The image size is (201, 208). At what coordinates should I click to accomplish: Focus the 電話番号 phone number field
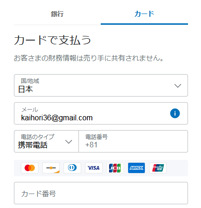(133, 141)
